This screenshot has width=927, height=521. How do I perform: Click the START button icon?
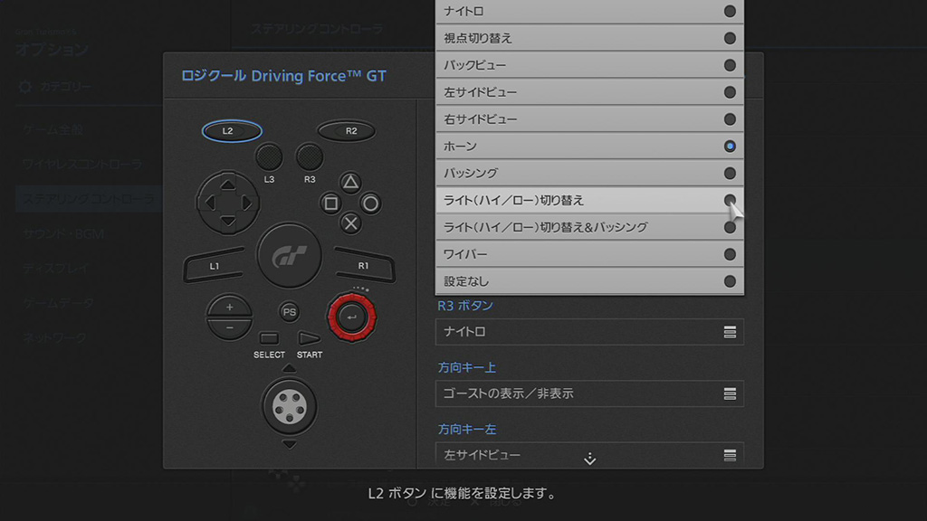(x=309, y=338)
